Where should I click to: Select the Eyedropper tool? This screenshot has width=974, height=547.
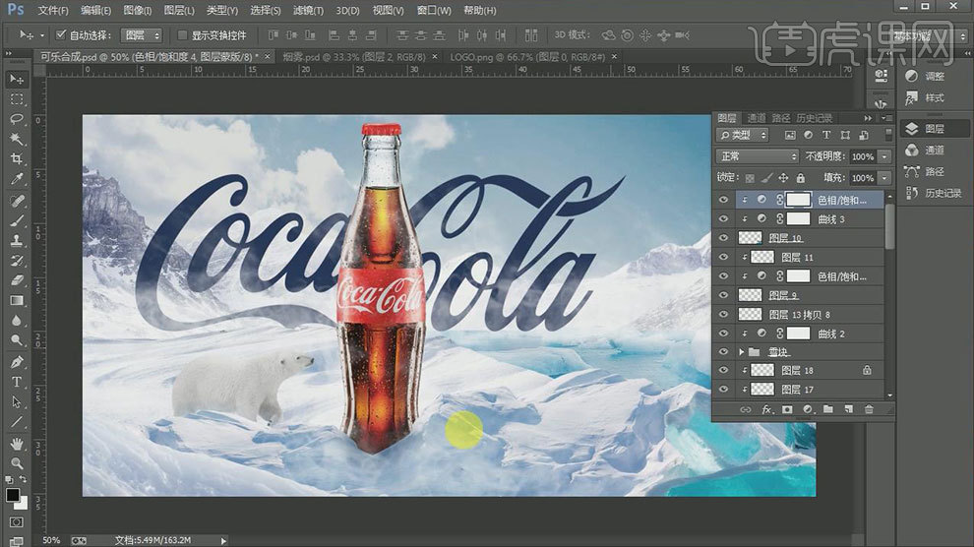tap(17, 179)
